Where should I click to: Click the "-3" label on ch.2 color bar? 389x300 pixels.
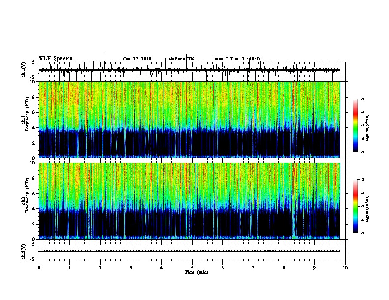pos(362,180)
